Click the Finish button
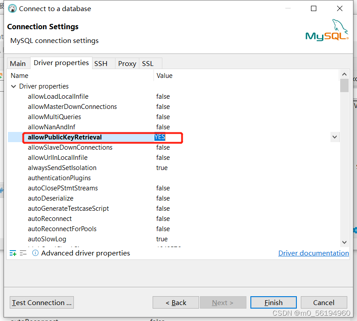The height and width of the screenshot is (321, 357). (273, 302)
